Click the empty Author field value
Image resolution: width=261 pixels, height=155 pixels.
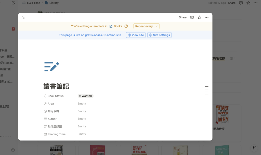82,119
